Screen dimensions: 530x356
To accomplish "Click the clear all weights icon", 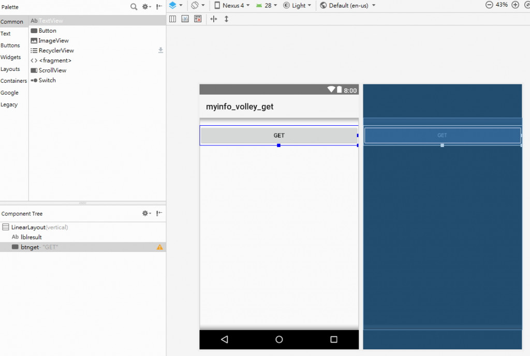I will pos(198,19).
